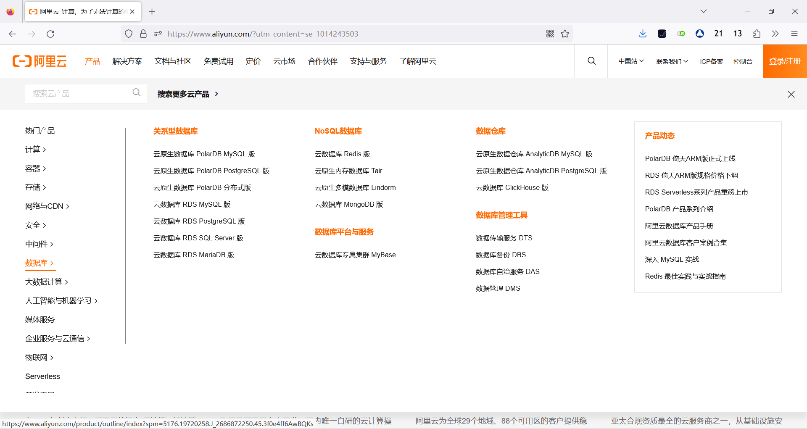807x429 pixels.
Task: Click the tracking protection shield icon
Action: [x=129, y=34]
